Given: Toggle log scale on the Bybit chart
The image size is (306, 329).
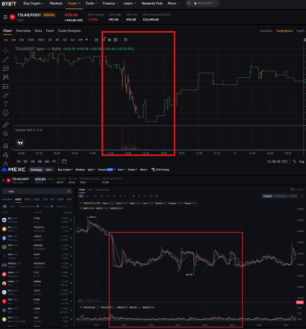Looking at the screenshot, I should point(302,161).
